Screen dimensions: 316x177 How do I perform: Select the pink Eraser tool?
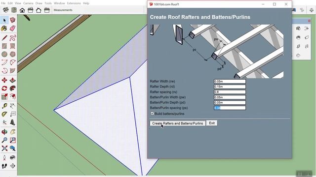pyautogui.click(x=13, y=29)
